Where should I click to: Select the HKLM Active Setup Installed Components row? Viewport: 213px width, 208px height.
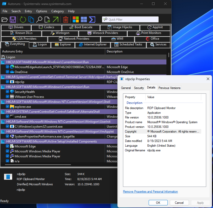(59, 141)
